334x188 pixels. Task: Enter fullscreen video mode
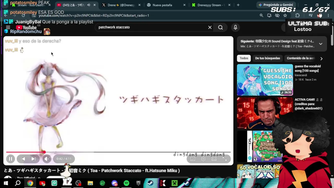(x=224, y=159)
